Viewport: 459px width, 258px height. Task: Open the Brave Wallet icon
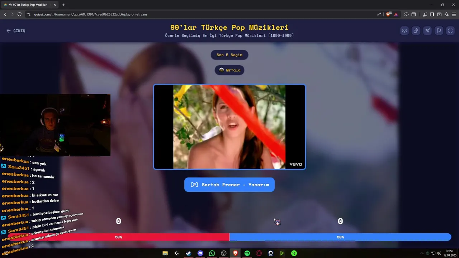click(x=439, y=14)
